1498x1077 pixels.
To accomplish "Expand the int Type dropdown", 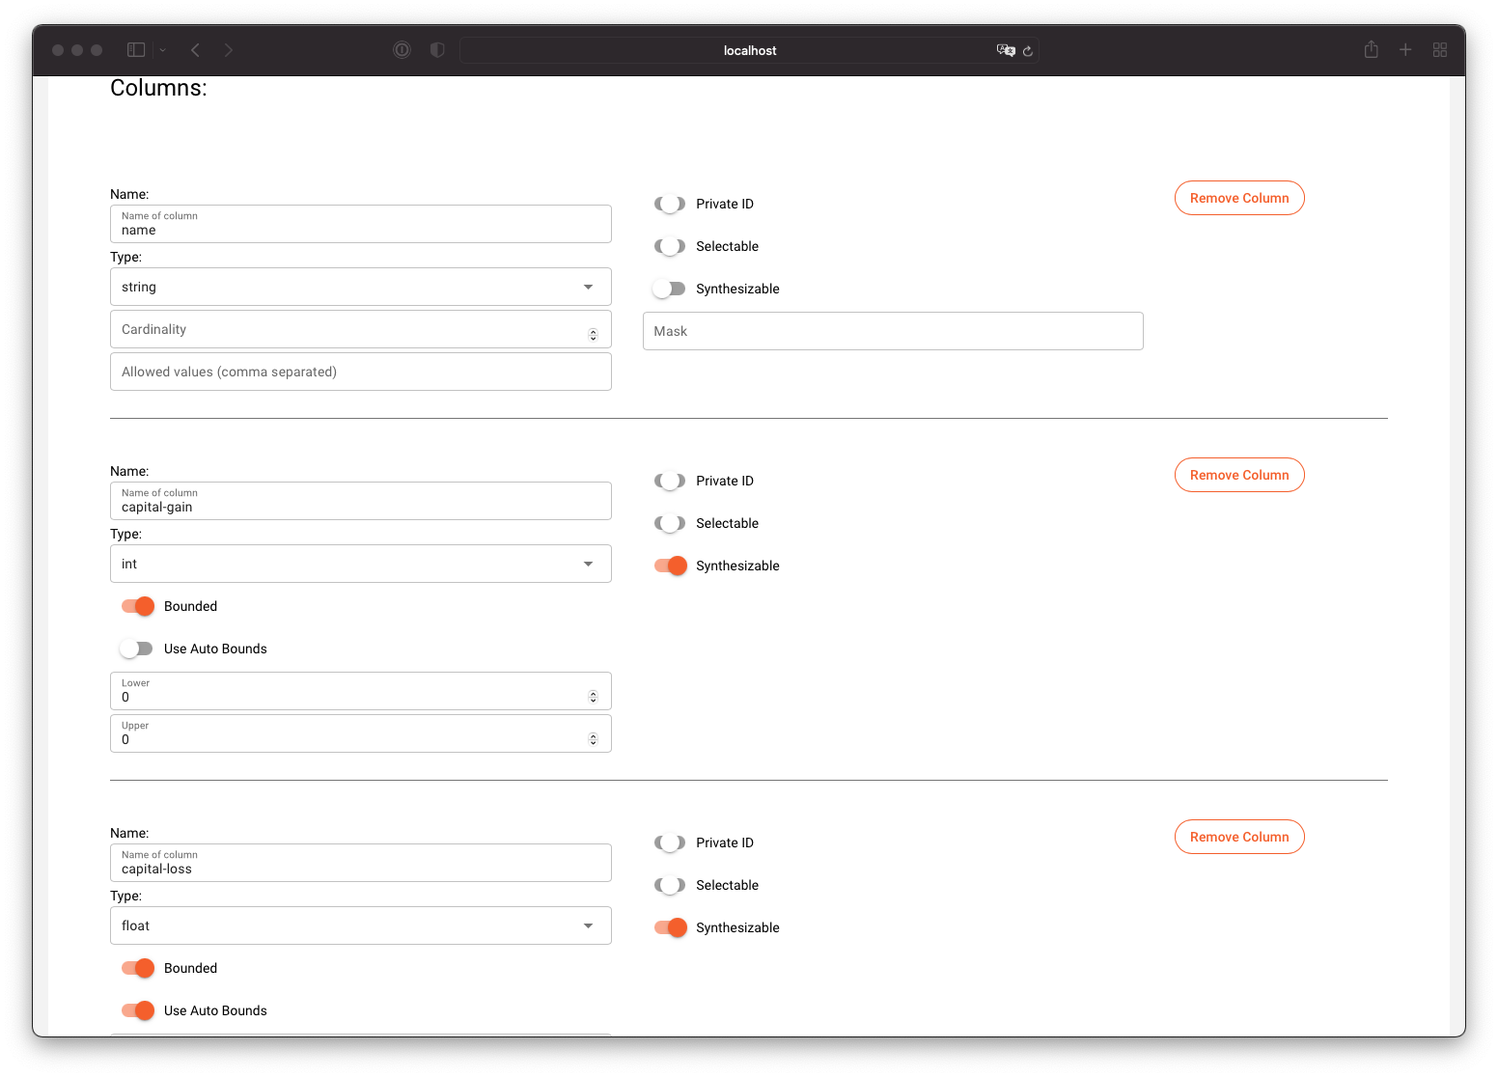I will (x=360, y=564).
